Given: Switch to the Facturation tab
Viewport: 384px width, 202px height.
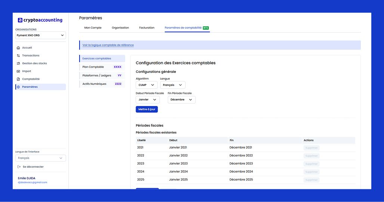Looking at the screenshot, I should pyautogui.click(x=147, y=28).
